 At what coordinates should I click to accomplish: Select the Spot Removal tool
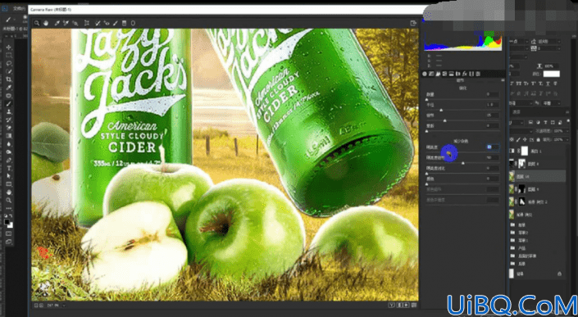point(98,23)
